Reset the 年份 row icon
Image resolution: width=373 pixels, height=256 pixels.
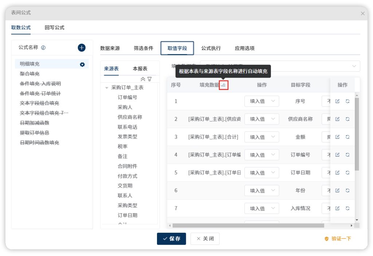point(348,190)
